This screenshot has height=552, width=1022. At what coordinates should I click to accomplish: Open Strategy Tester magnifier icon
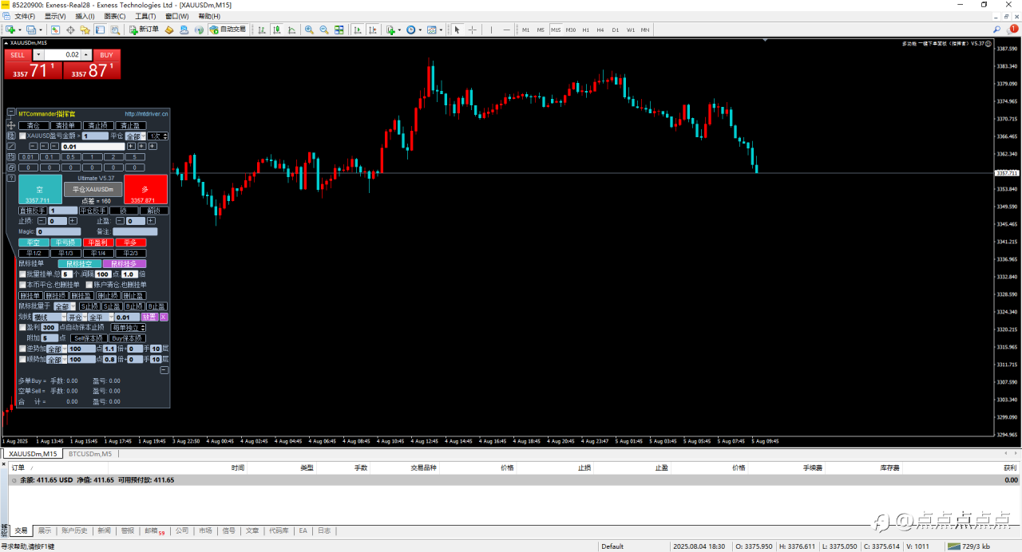pyautogui.click(x=115, y=30)
